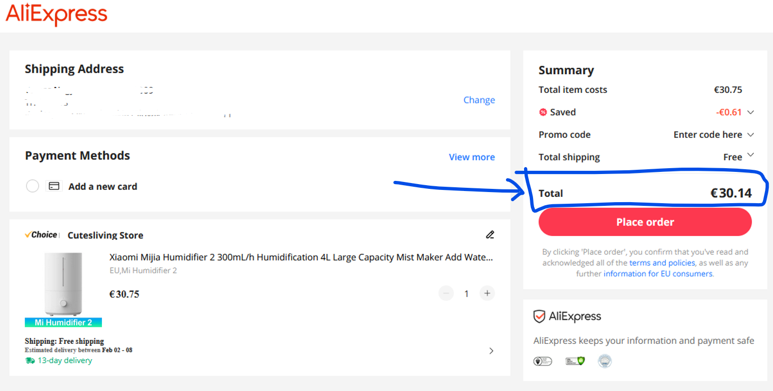The width and height of the screenshot is (773, 391).
Task: Click the €30.14 total amount
Action: click(x=731, y=193)
